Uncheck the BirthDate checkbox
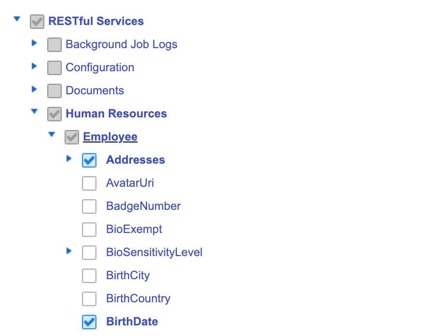 pyautogui.click(x=89, y=322)
